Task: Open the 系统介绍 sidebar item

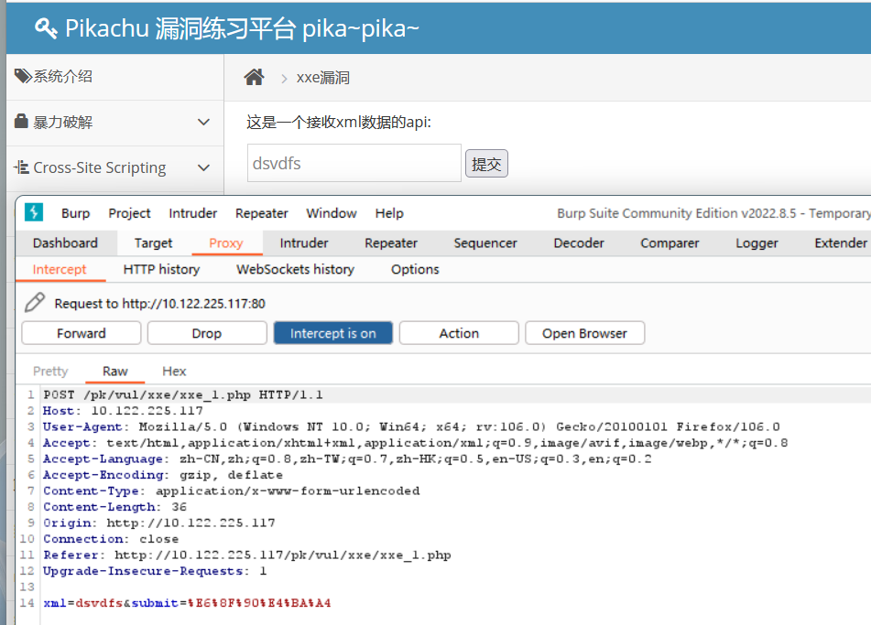Action: (x=115, y=77)
